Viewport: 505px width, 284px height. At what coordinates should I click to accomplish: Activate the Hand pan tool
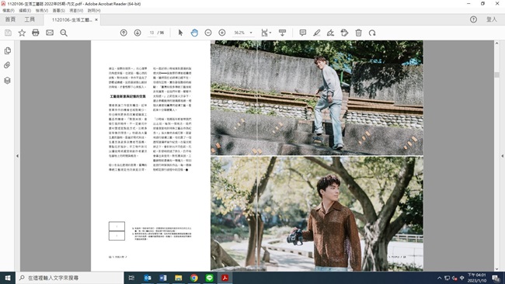tap(194, 33)
